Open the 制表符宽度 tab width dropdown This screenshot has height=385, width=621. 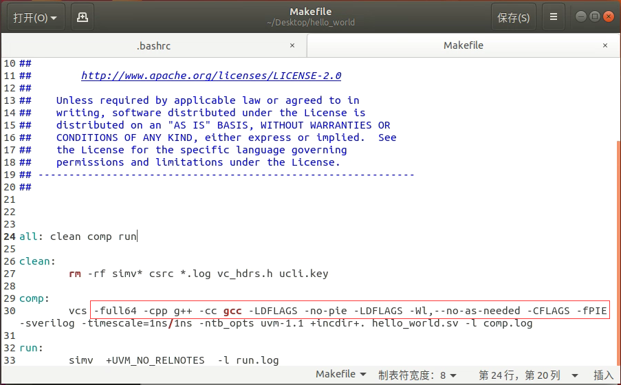[x=417, y=375]
